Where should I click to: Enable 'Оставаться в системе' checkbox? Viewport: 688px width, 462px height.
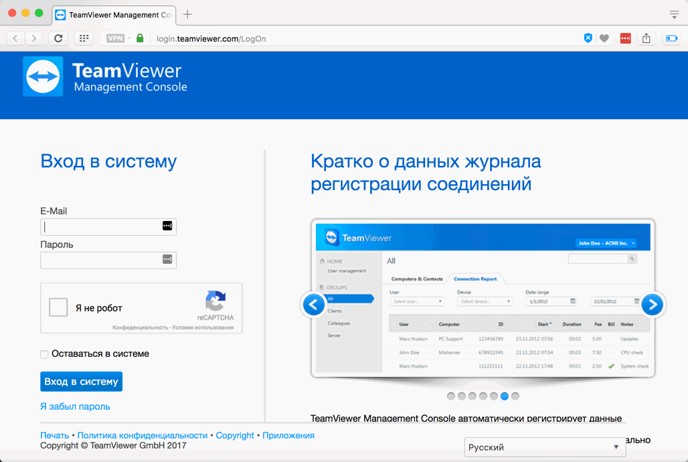click(44, 354)
